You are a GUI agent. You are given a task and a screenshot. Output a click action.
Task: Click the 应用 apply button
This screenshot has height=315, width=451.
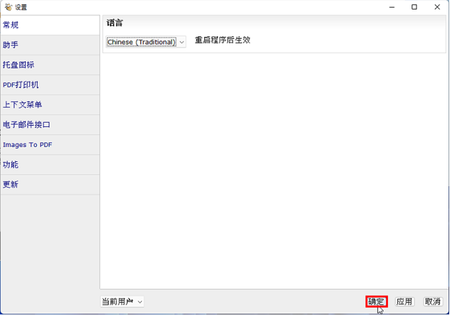tap(405, 302)
